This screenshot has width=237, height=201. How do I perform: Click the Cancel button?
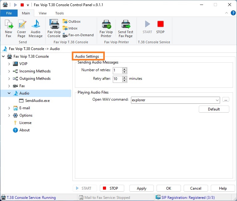[x=196, y=188]
